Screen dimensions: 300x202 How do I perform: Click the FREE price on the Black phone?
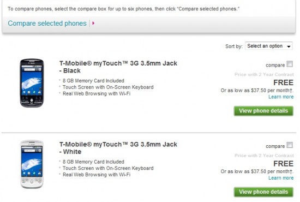283,82
